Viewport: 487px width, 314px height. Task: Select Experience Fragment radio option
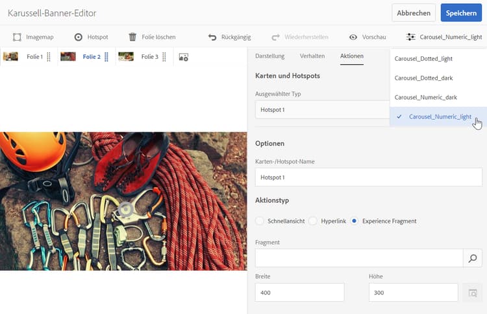354,221
